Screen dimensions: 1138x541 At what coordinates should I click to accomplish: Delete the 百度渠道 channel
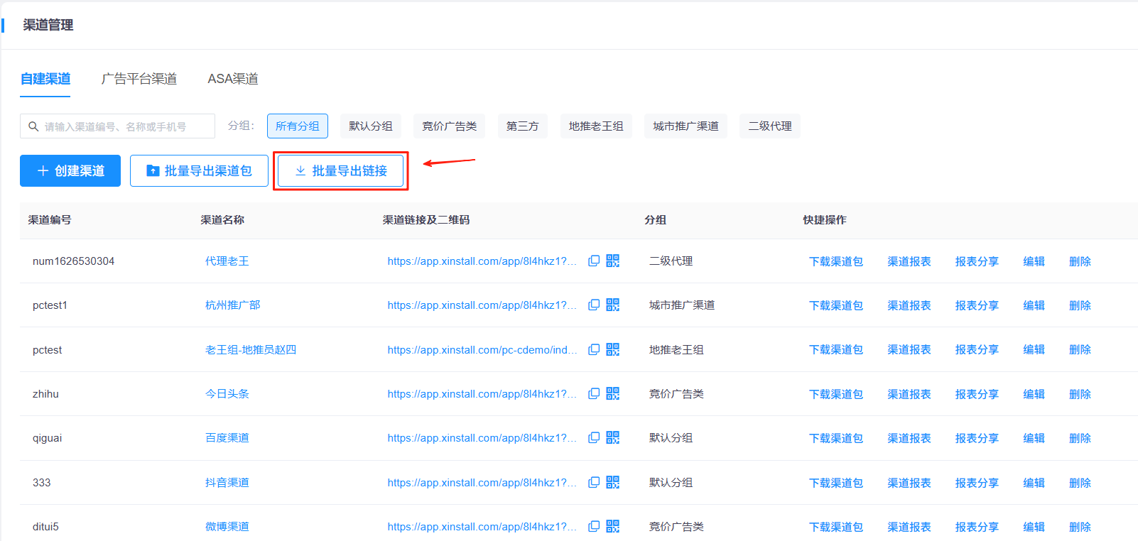(x=1080, y=438)
